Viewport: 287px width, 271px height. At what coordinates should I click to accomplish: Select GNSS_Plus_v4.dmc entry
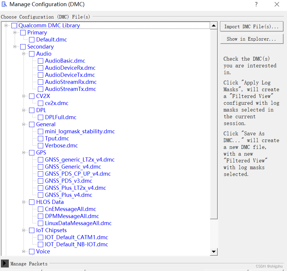click(x=69, y=195)
